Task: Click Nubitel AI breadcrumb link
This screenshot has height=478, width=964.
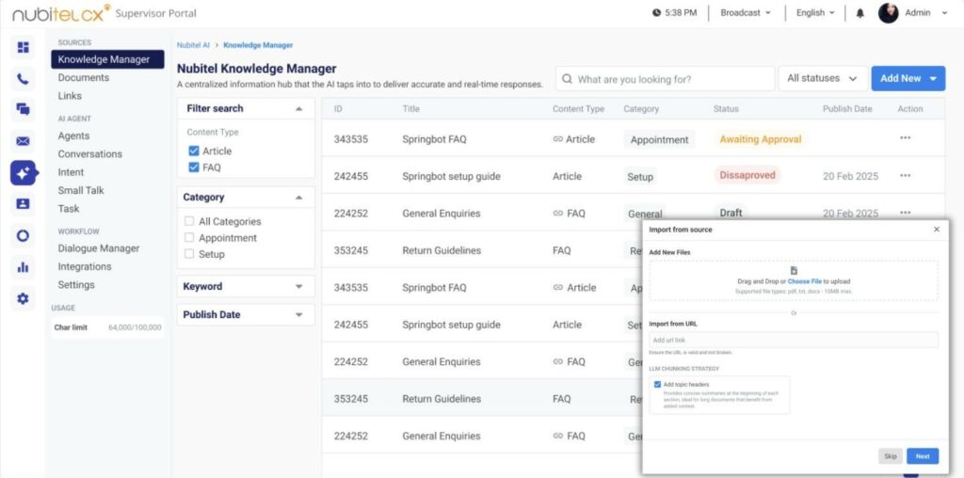Action: pyautogui.click(x=193, y=45)
